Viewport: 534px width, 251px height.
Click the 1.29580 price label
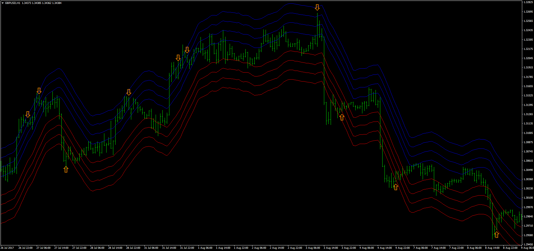[x=528, y=235]
